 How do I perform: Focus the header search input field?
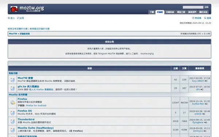(x=193, y=7)
